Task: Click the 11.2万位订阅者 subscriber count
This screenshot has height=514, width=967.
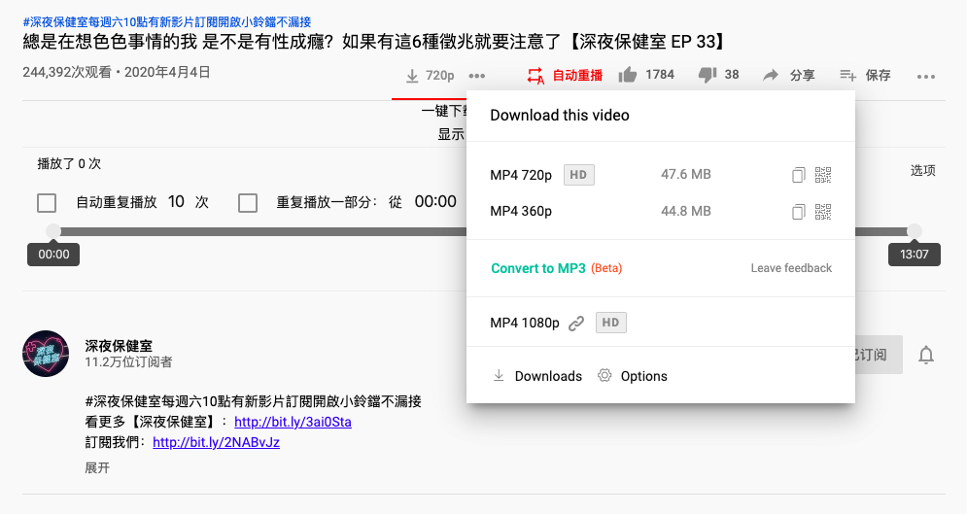Action: click(129, 362)
